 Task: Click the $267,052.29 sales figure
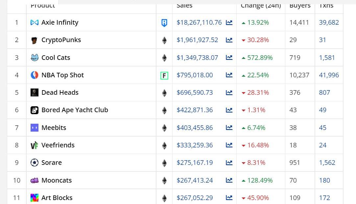[195, 198]
